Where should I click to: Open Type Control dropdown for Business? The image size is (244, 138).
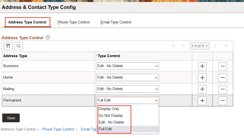click(127, 66)
